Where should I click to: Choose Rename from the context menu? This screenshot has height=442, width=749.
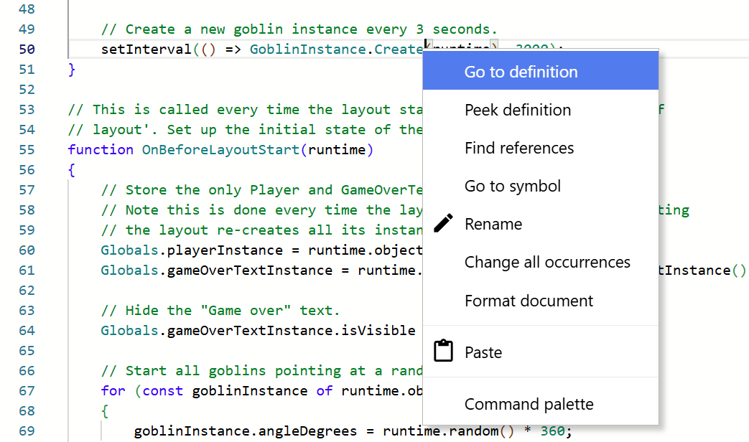coord(493,223)
